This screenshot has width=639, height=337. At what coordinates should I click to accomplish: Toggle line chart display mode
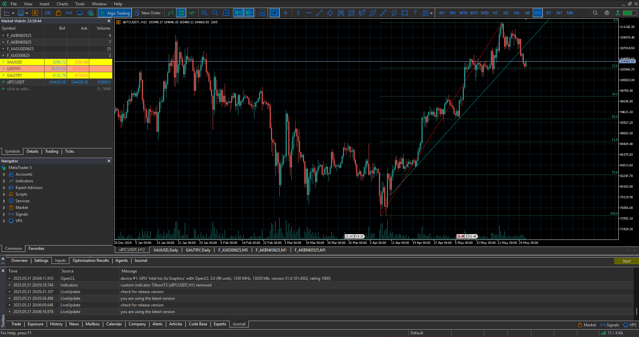pos(192,13)
